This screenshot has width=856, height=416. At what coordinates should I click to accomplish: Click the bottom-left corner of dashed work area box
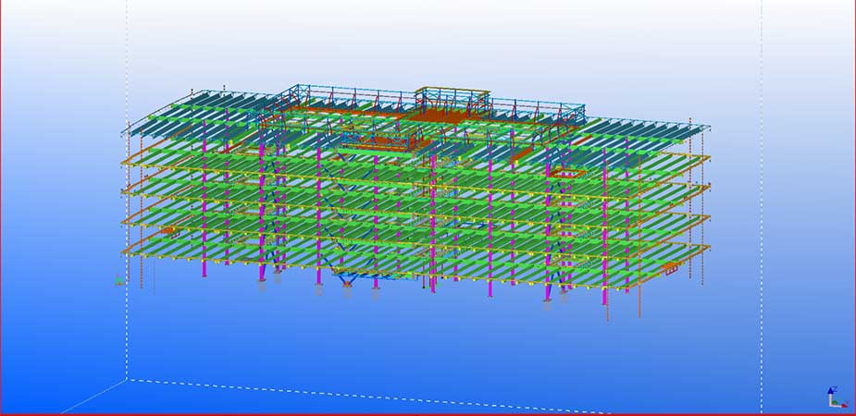[x=128, y=380]
